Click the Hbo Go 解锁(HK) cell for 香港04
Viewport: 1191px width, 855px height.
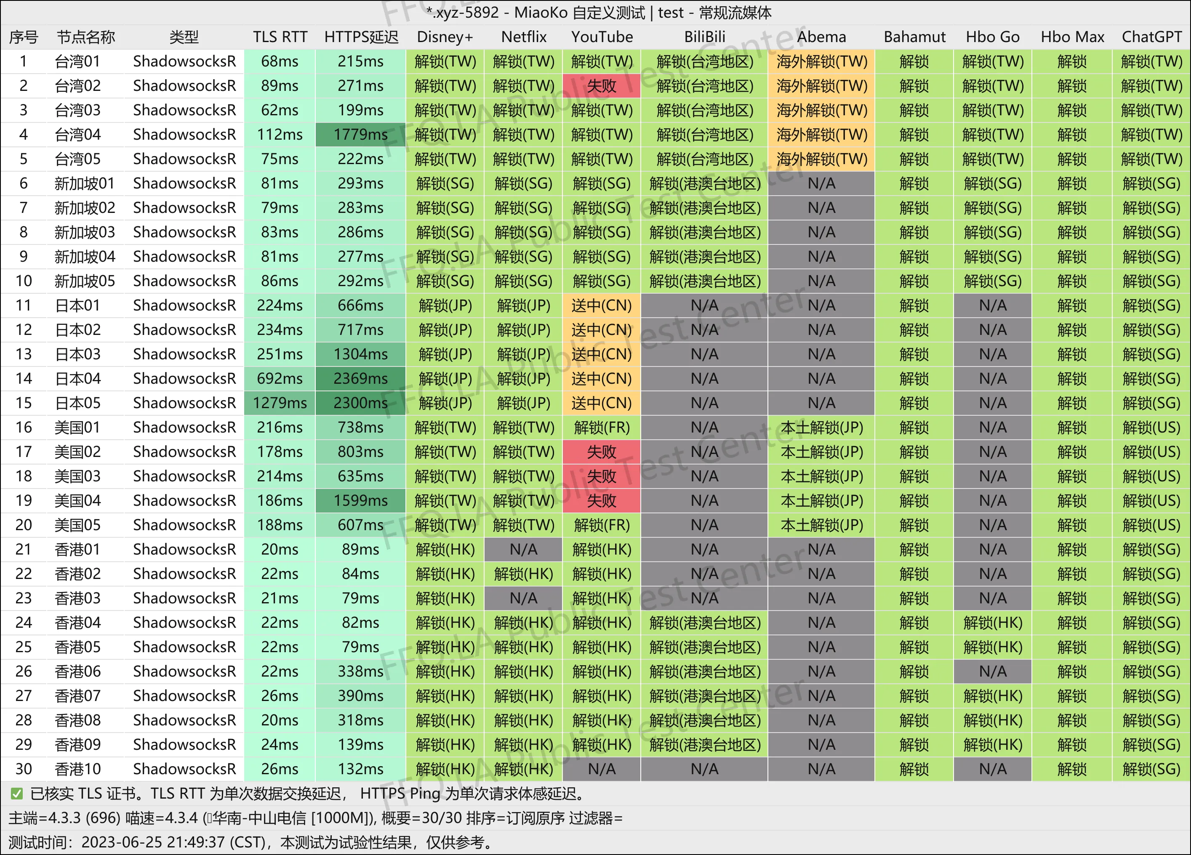993,623
